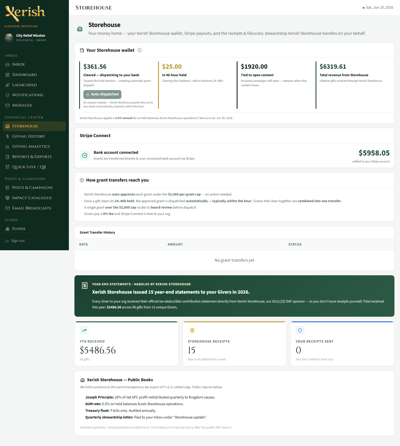Click the shield icon on Your Receipts Sent card
Viewport: 400px width, 446px height.
pyautogui.click(x=300, y=330)
